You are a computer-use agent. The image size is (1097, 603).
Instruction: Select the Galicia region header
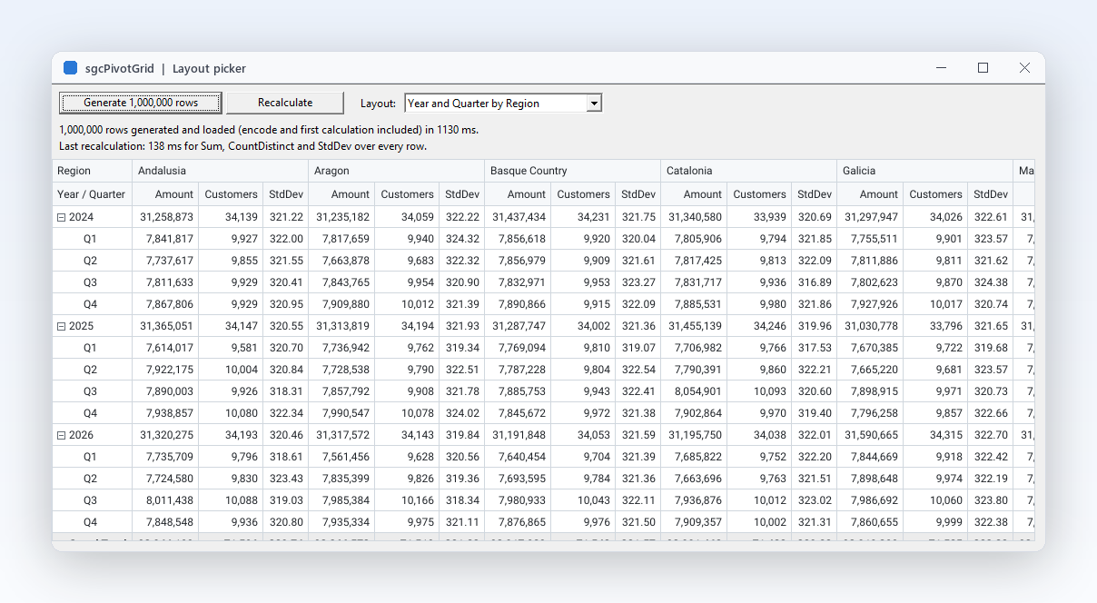925,171
